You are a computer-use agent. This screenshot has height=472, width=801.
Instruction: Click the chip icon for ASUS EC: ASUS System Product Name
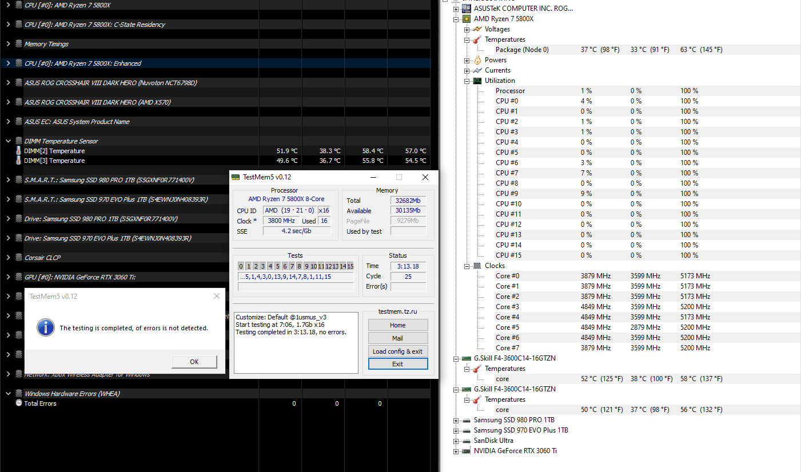19,122
